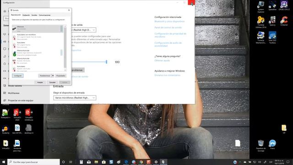Open Panel de control de sonido link
Image resolution: width=293 pixels, height=165 pixels.
[168, 27]
